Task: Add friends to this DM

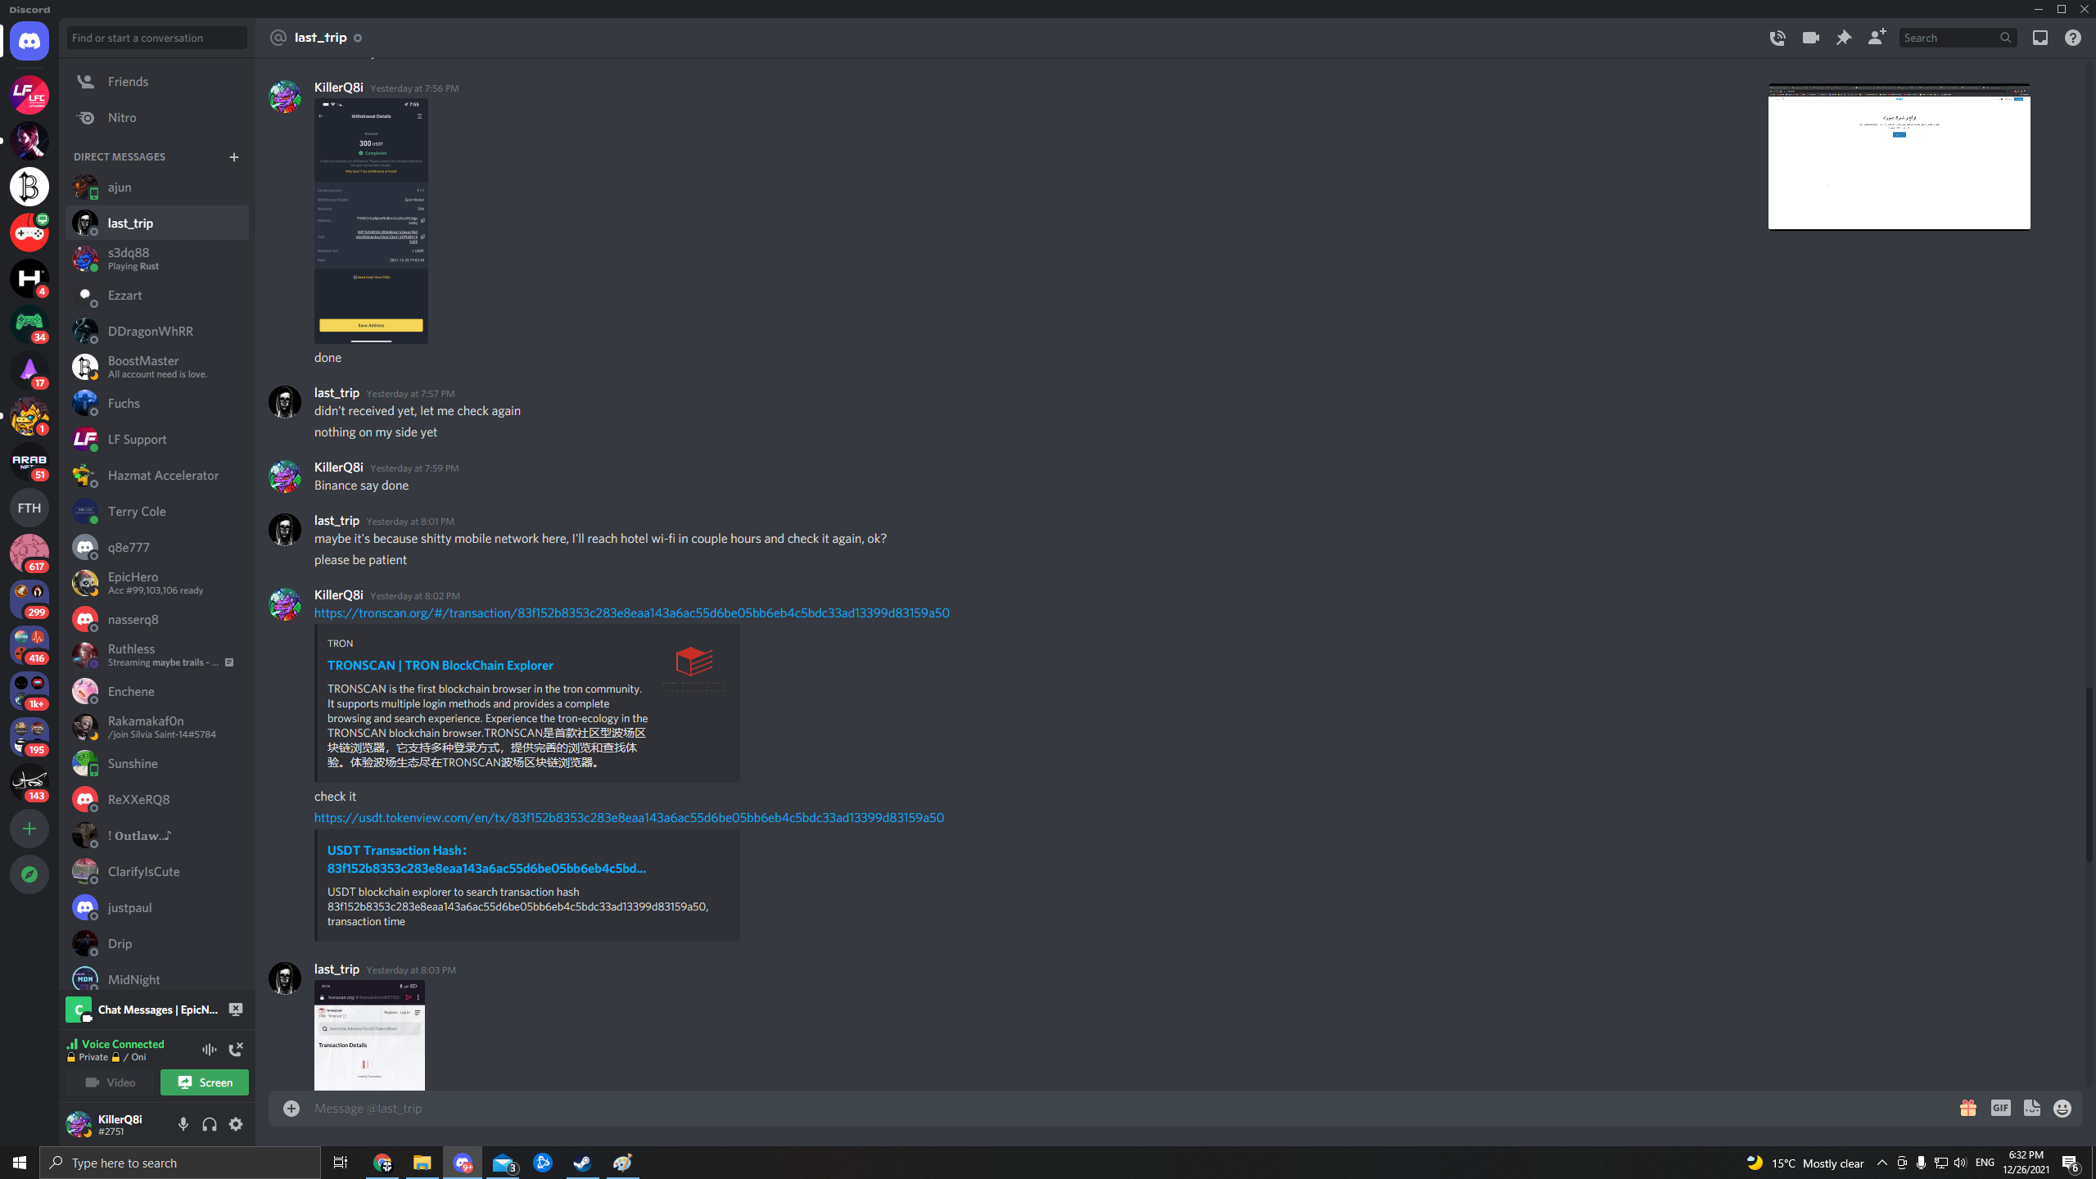Action: click(1877, 38)
